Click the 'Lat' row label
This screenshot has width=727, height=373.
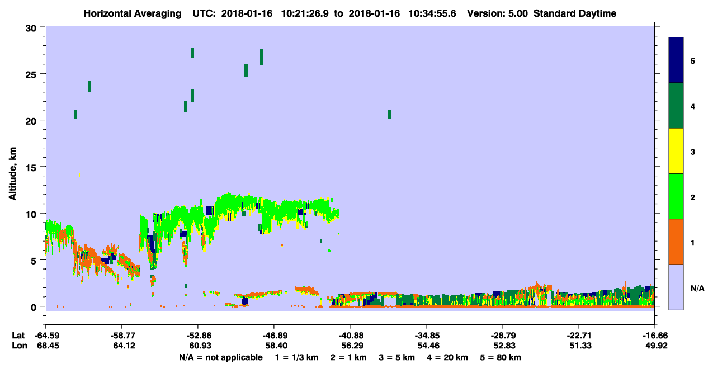(18, 336)
